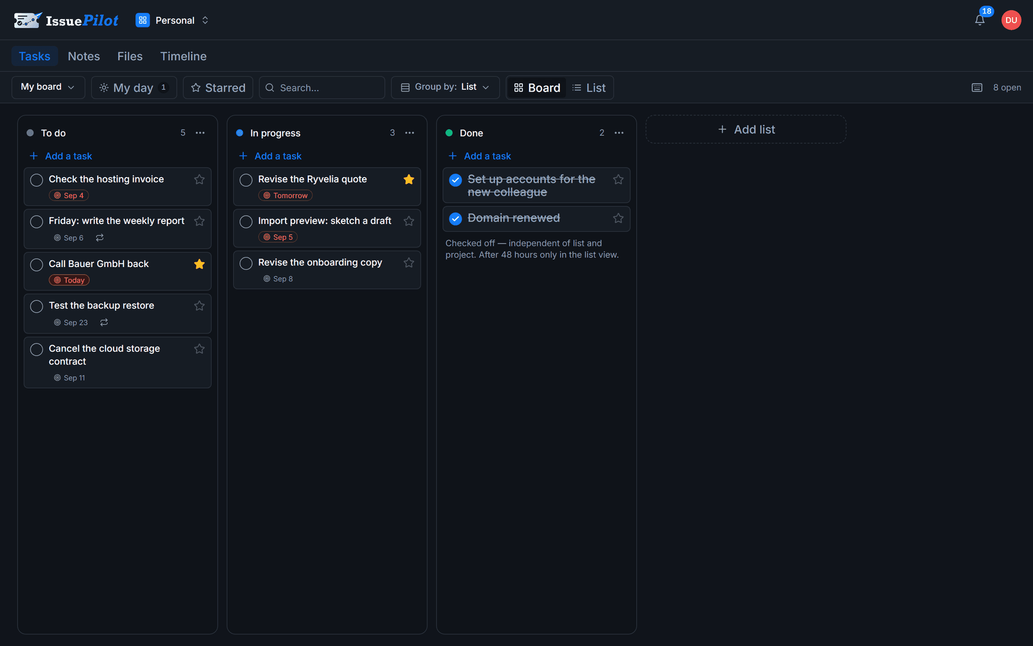Open the In progress list options menu
This screenshot has width=1033, height=646.
click(409, 133)
